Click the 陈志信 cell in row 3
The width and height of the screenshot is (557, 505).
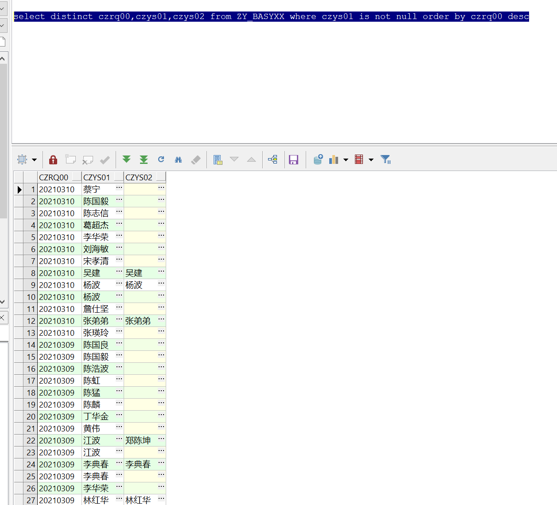[x=102, y=214]
